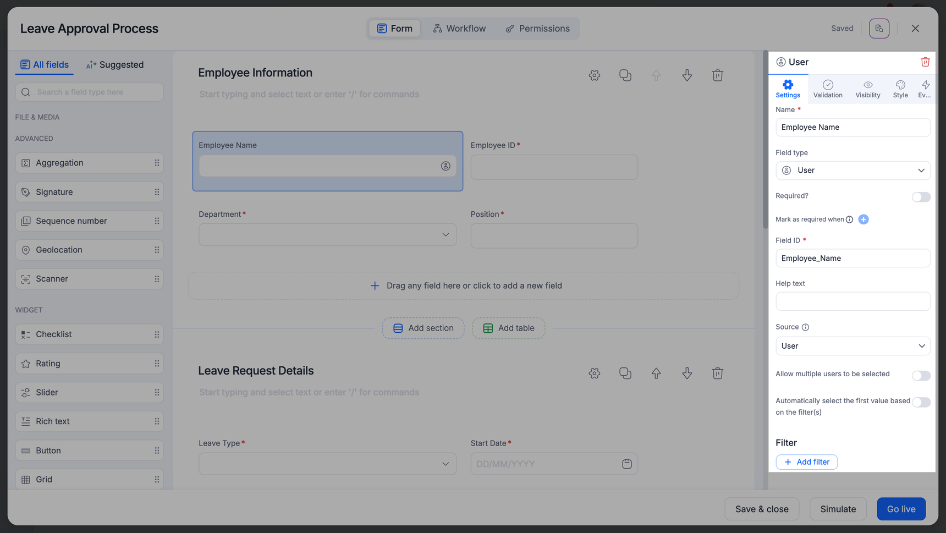The image size is (946, 533).
Task: Open the Field type dropdown
Action: 853,171
